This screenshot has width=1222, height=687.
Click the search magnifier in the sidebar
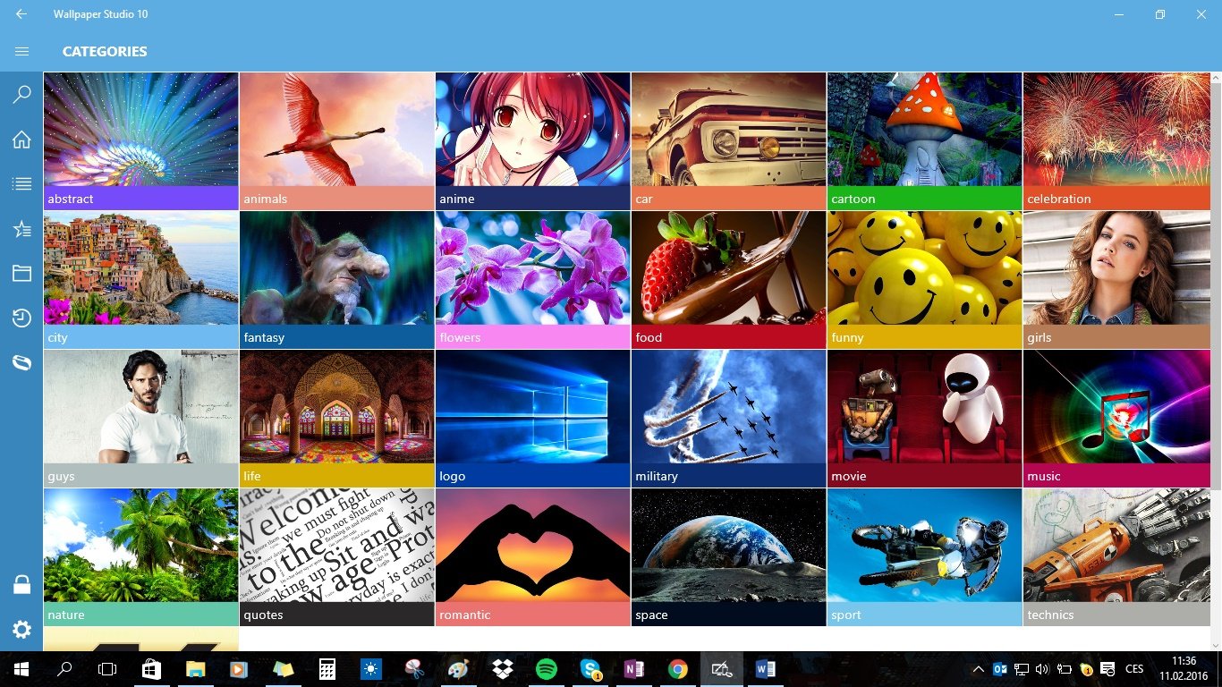(21, 95)
